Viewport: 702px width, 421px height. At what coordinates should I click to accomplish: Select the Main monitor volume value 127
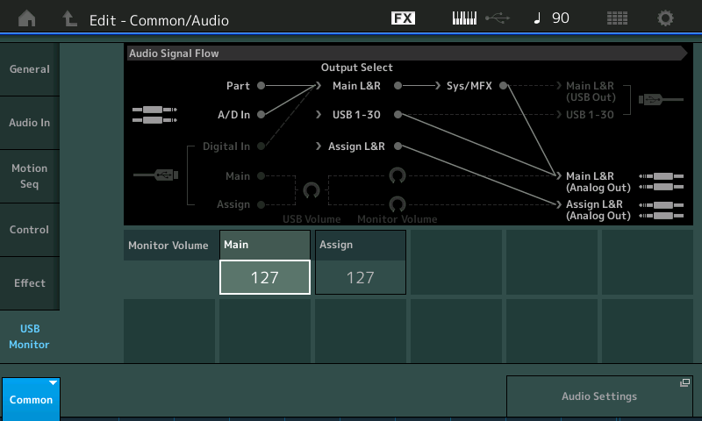tap(264, 277)
